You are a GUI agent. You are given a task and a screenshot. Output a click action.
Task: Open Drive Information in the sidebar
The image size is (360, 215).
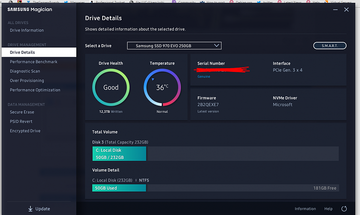[x=26, y=30]
